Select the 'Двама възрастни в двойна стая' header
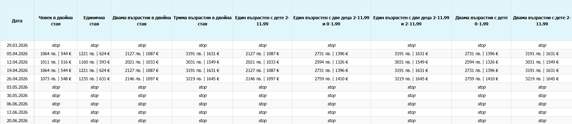 (142, 21)
